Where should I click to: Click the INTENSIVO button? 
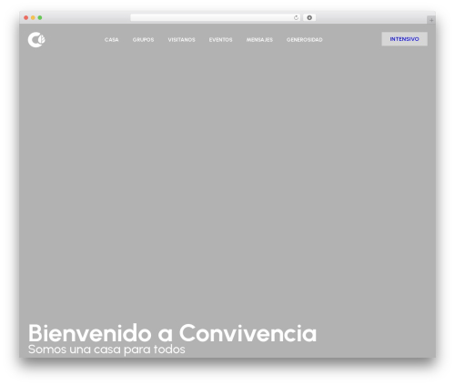click(404, 39)
